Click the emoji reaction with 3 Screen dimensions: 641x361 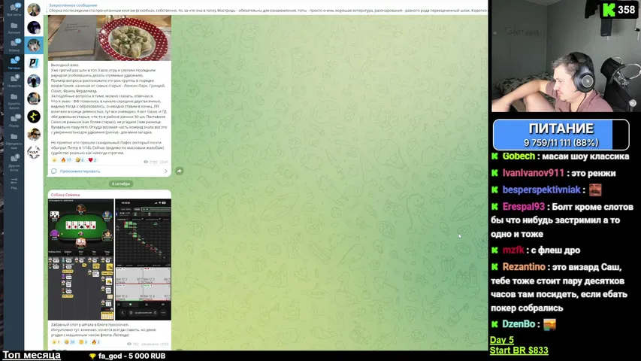(83, 342)
